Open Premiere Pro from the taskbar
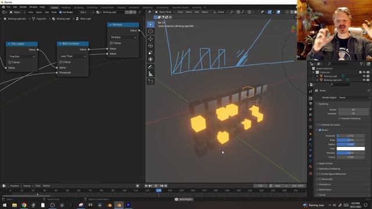Image resolution: width=372 pixels, height=209 pixels. point(128,205)
